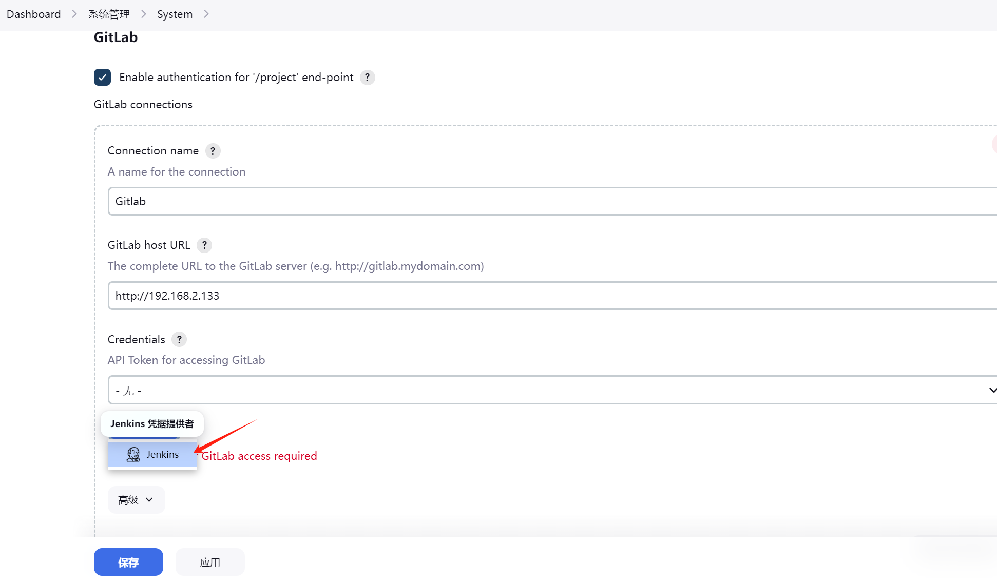Click the Credentials help question mark
997x581 pixels.
click(179, 339)
